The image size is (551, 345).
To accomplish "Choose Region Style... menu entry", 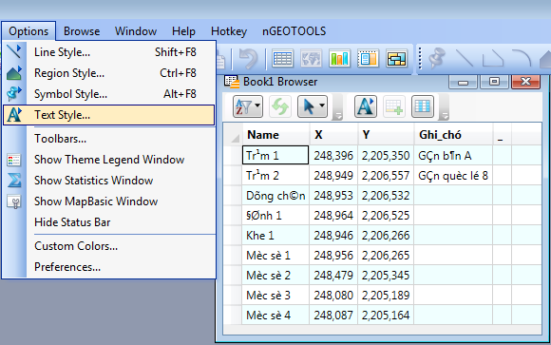I will [109, 73].
